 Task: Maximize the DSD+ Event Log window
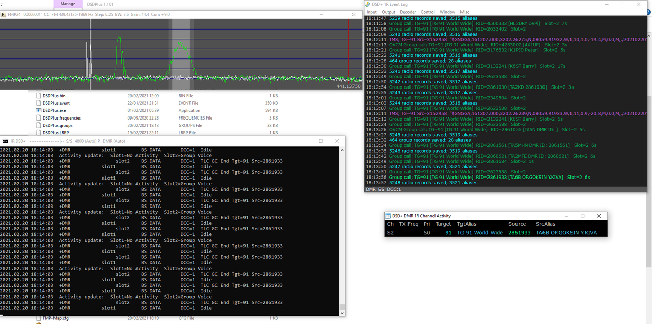click(622, 4)
